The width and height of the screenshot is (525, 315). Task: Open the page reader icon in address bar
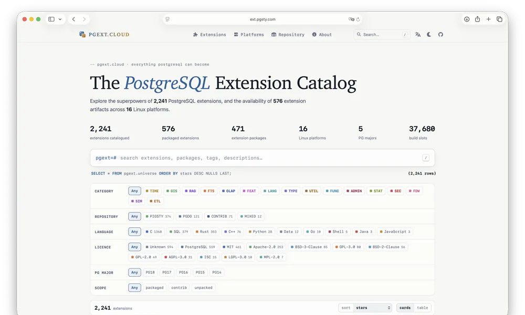click(167, 19)
